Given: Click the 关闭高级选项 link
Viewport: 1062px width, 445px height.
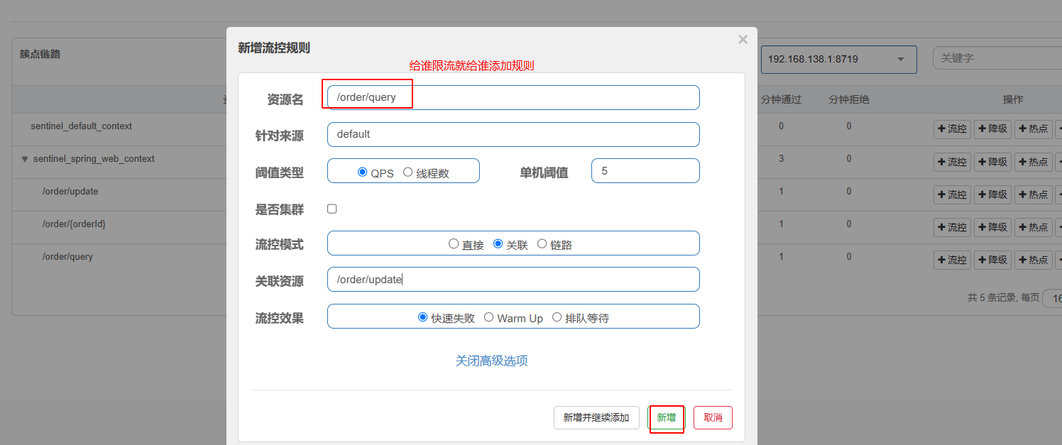Looking at the screenshot, I should 491,361.
